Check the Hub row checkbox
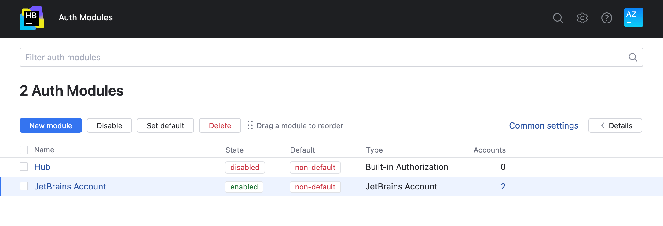 24,167
